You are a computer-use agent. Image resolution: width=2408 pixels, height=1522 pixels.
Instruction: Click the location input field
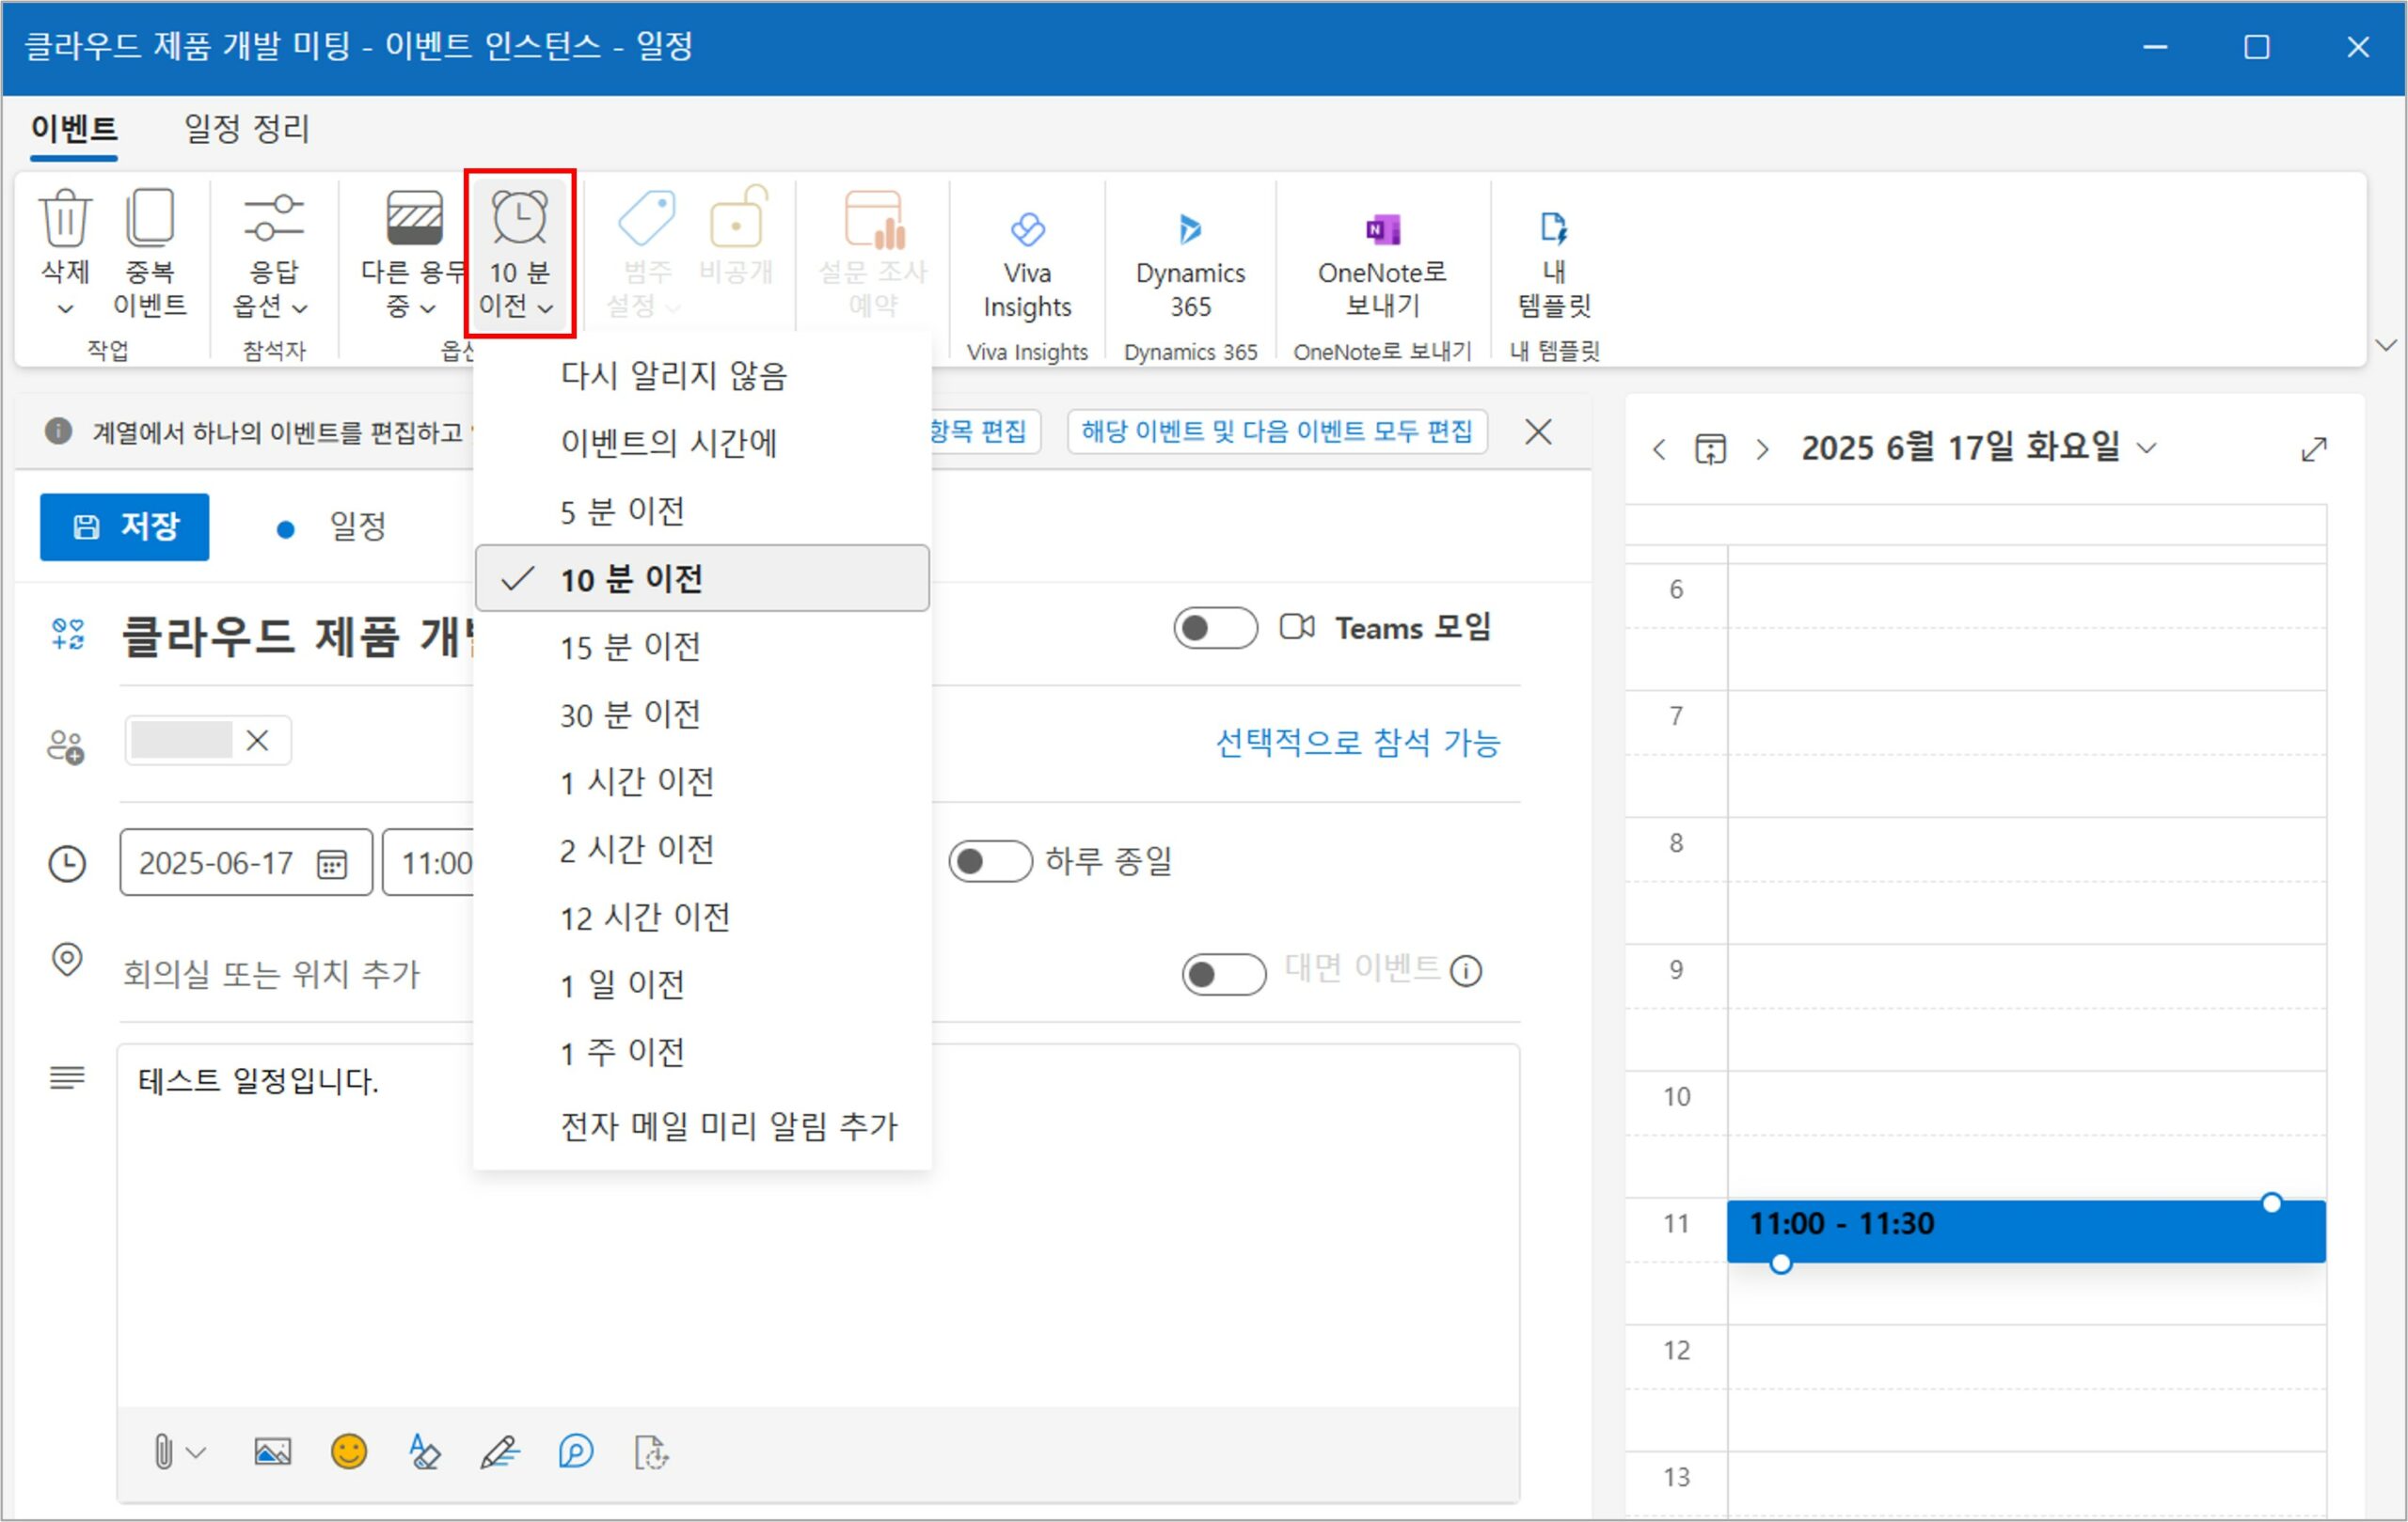click(272, 972)
